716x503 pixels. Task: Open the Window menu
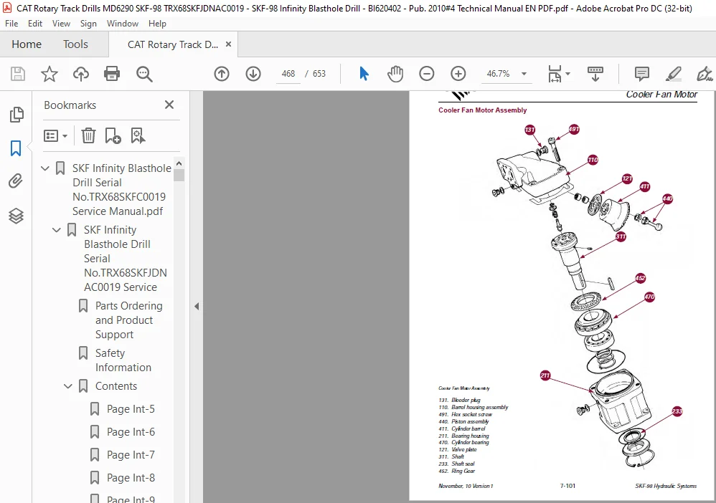pyautogui.click(x=123, y=23)
